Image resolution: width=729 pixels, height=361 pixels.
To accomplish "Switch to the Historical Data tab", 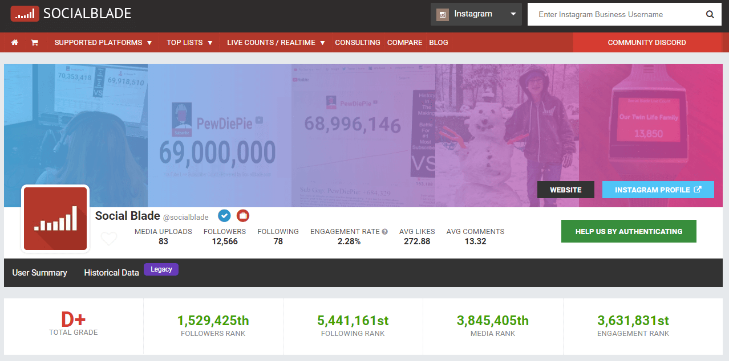I will [x=111, y=273].
